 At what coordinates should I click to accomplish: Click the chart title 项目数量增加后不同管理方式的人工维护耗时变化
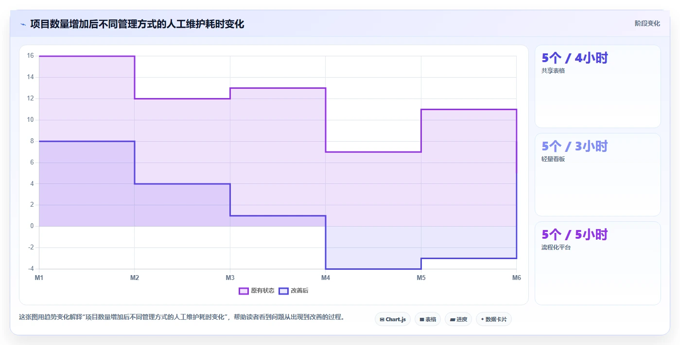pos(137,24)
